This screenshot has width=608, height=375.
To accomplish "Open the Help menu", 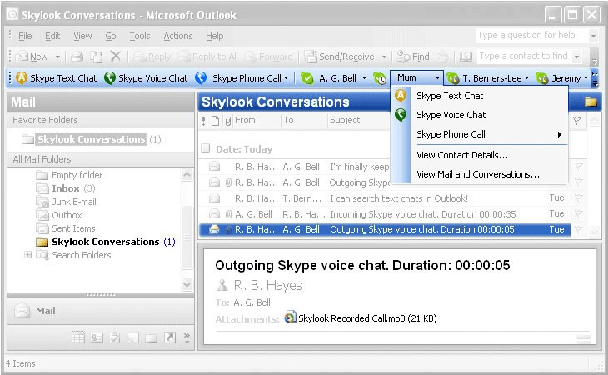I will point(214,36).
